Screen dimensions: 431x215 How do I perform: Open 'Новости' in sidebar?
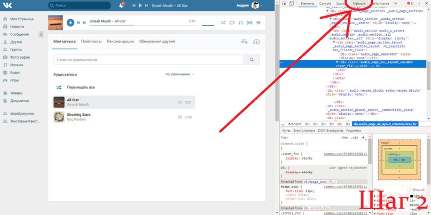17,27
